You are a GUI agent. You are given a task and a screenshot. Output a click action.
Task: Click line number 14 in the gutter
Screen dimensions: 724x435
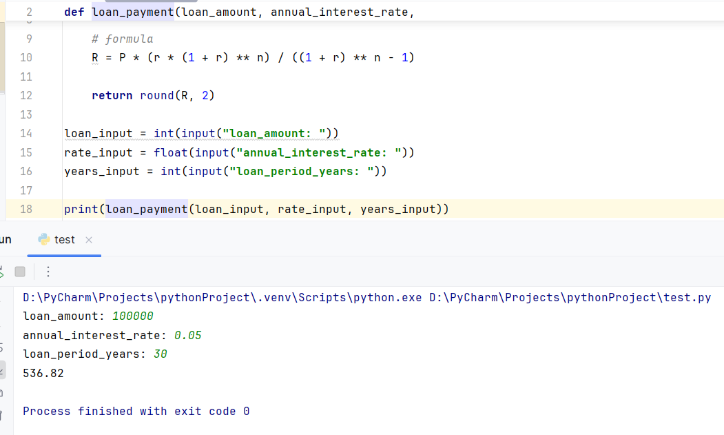tap(26, 133)
